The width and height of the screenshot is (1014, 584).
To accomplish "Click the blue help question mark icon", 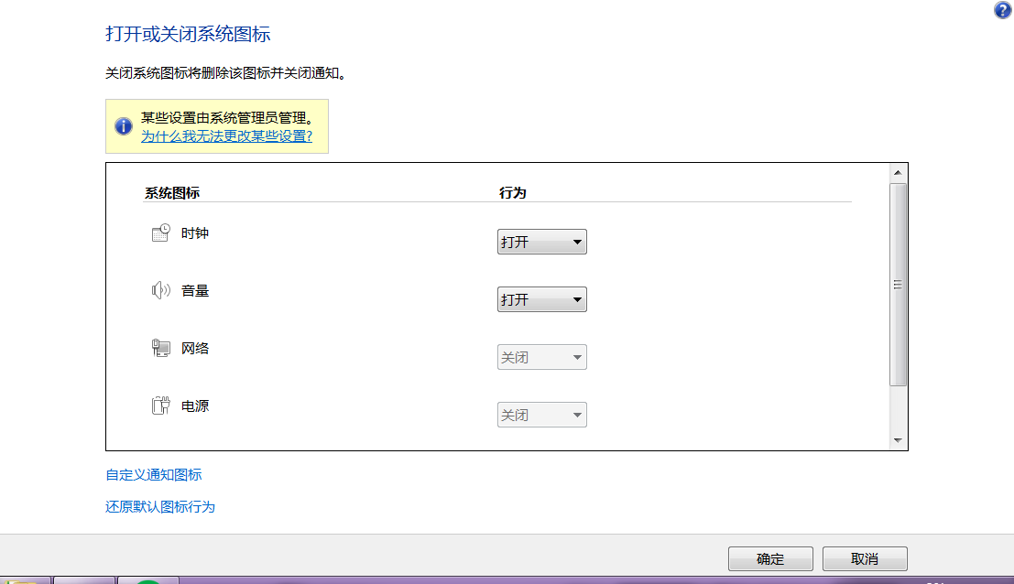I will (1002, 10).
